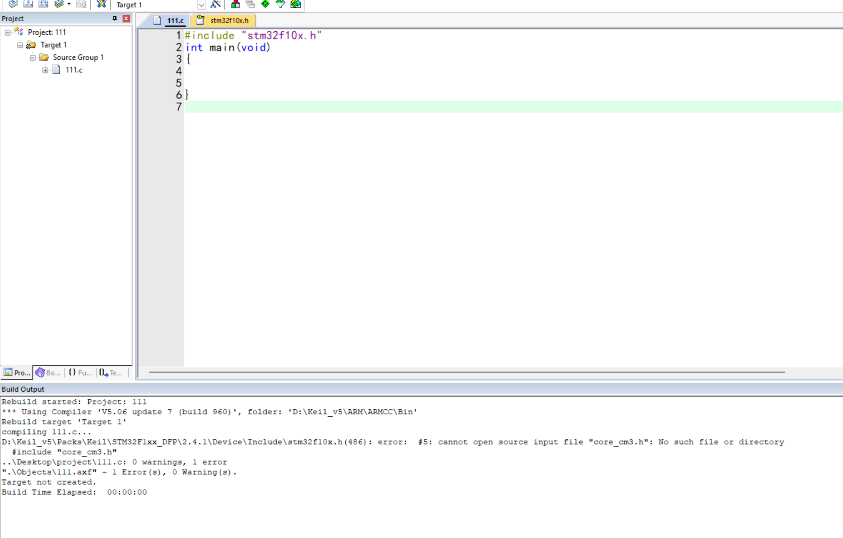Pin the Project panel with pushpin
Screen dimensions: 843x538
coord(115,18)
